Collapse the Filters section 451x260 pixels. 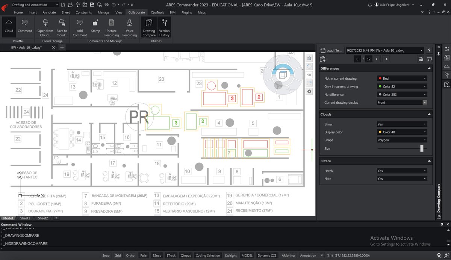click(x=429, y=161)
